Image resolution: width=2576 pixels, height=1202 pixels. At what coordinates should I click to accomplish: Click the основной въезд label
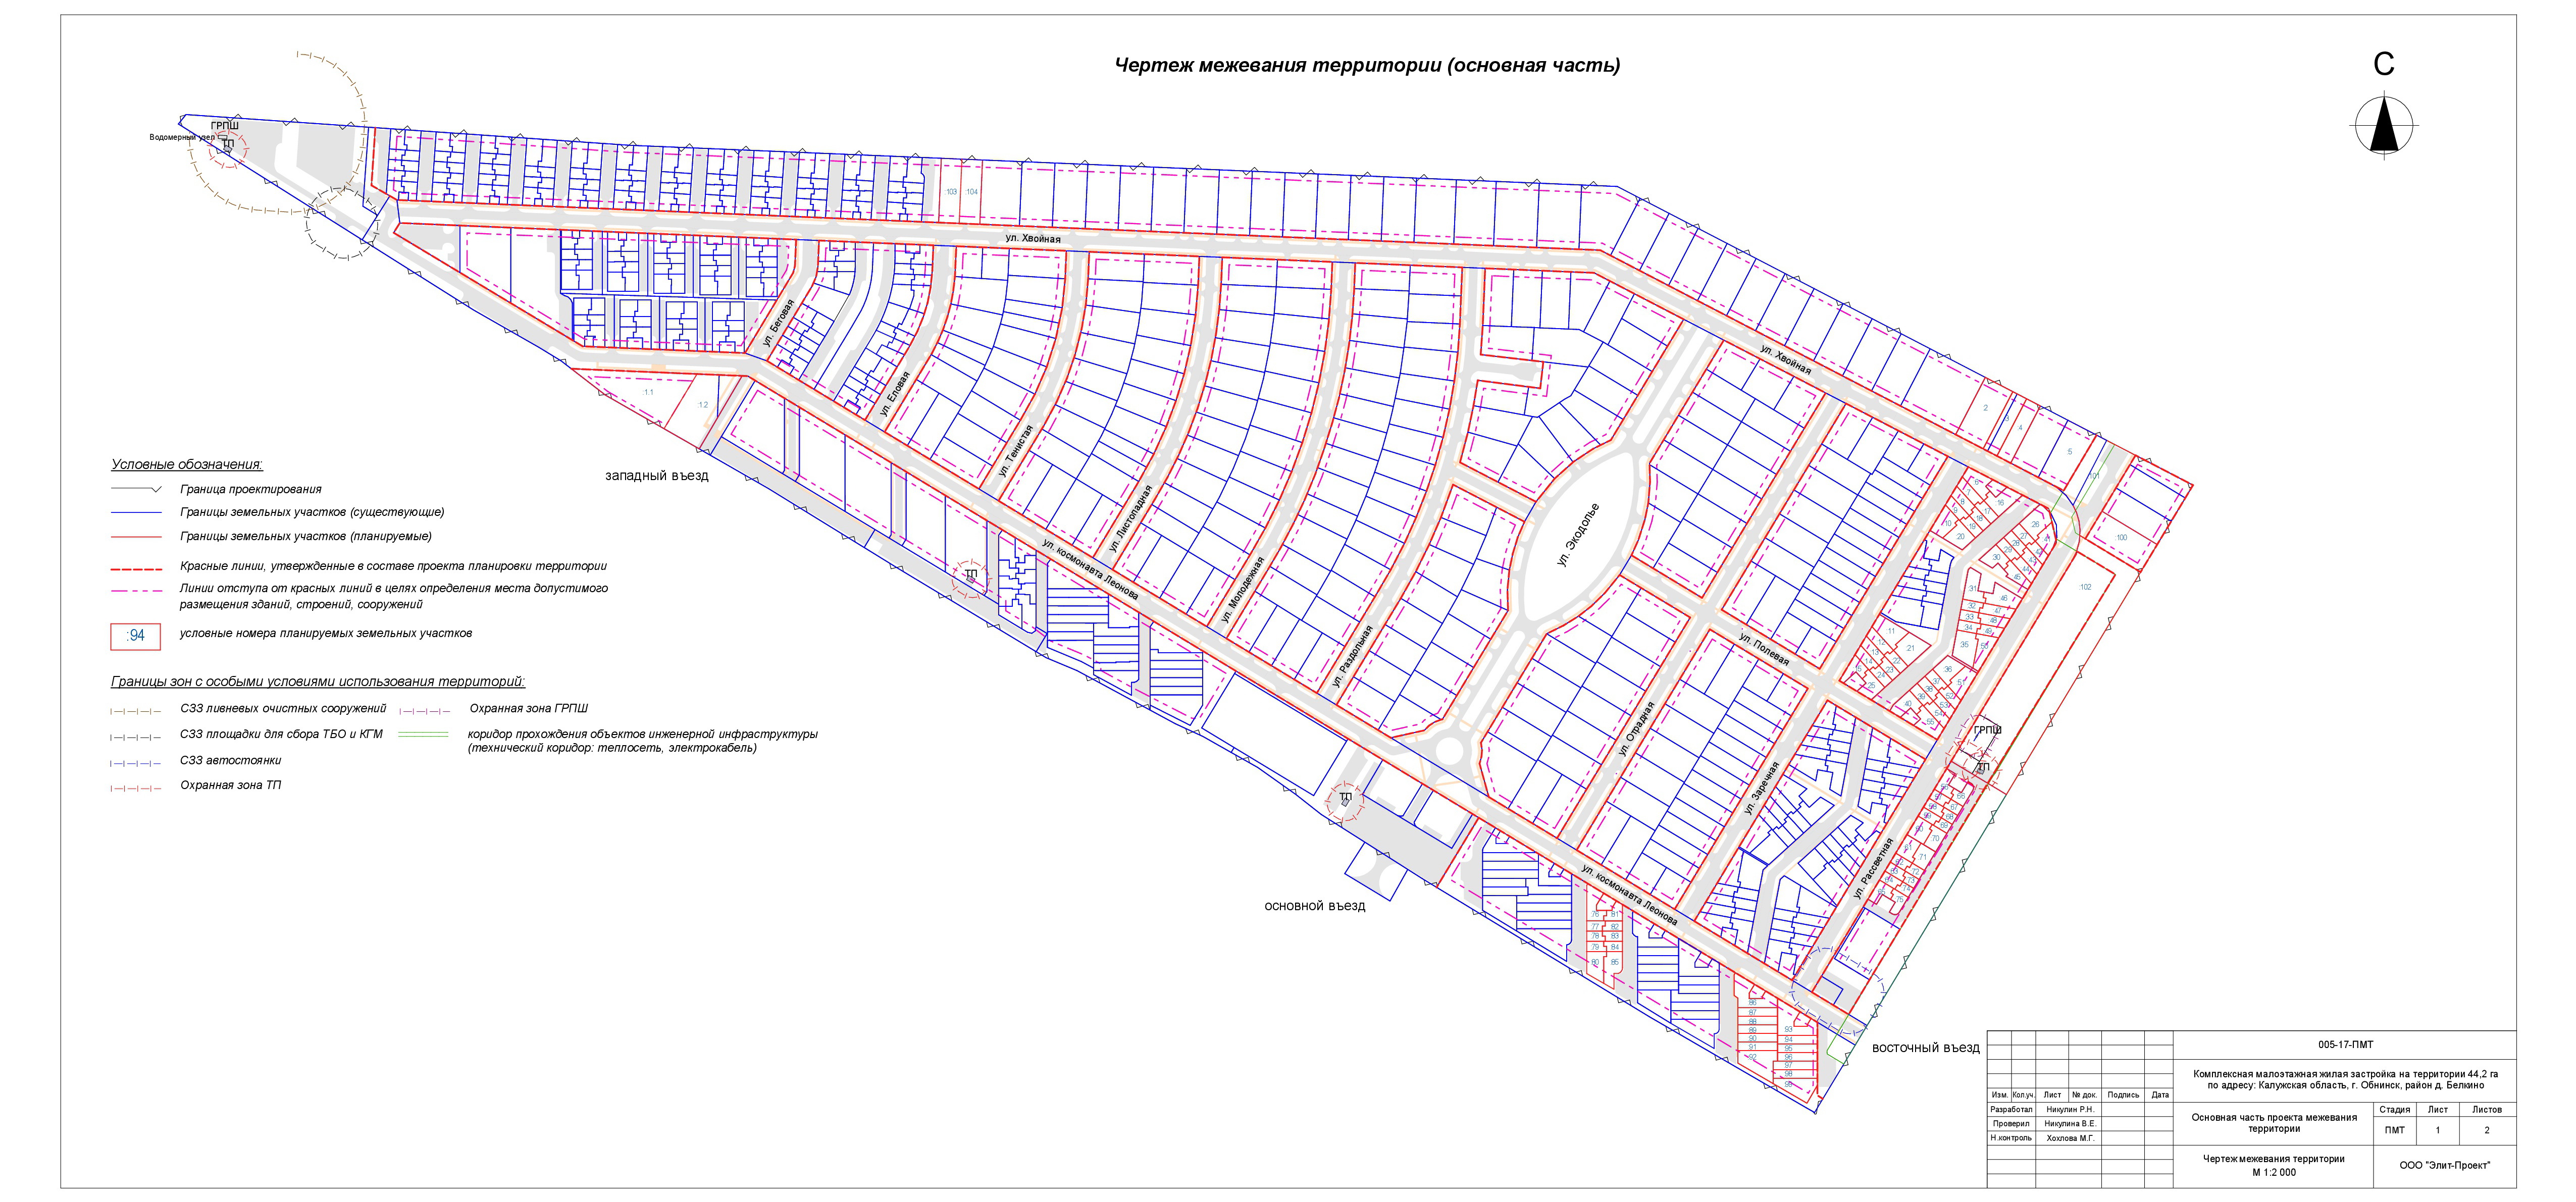tap(1314, 906)
